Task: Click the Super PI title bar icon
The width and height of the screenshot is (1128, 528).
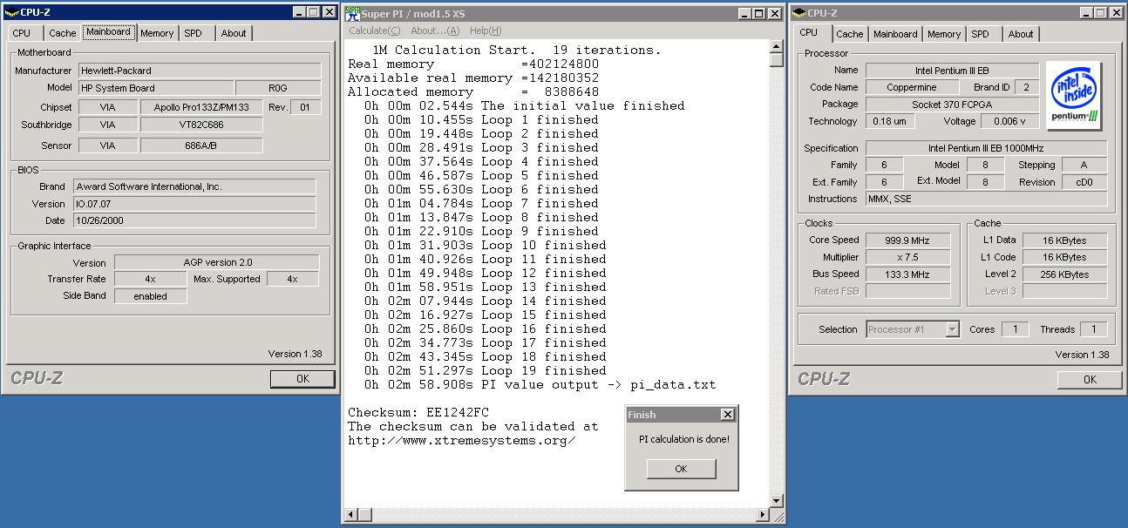Action: [x=352, y=13]
